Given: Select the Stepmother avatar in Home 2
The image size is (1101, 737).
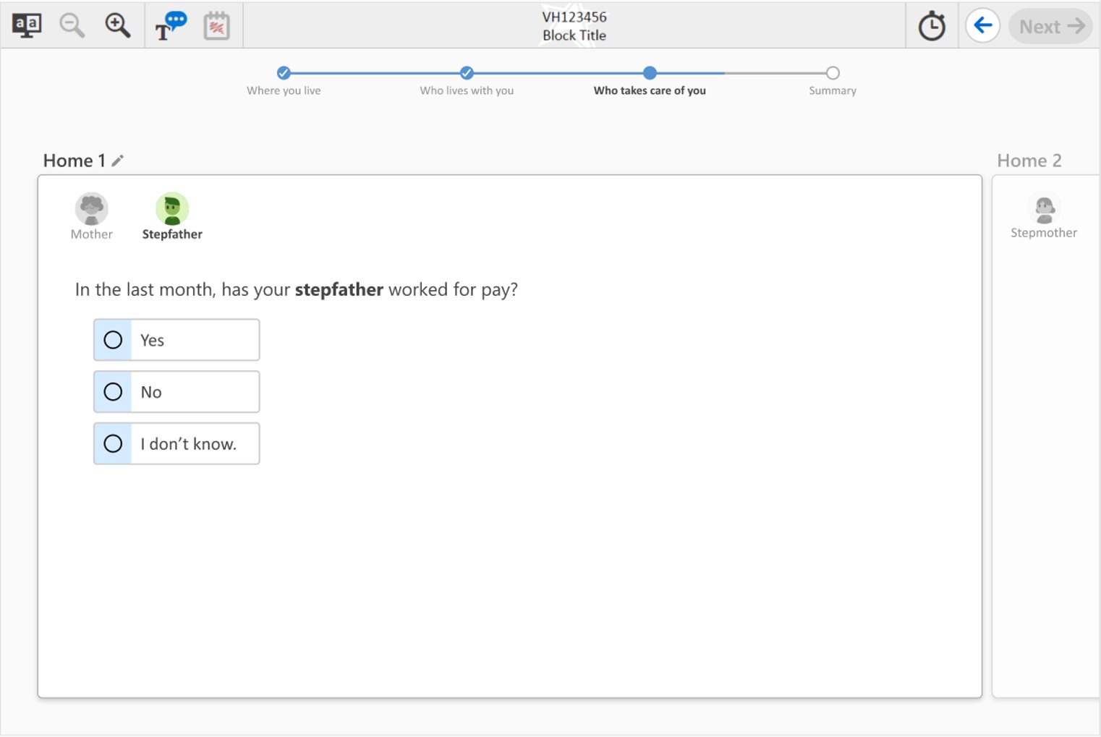Looking at the screenshot, I should [x=1044, y=210].
